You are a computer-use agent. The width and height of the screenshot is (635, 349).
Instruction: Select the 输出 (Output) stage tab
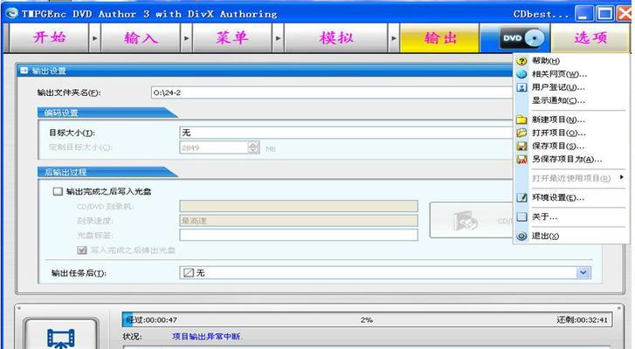(440, 38)
